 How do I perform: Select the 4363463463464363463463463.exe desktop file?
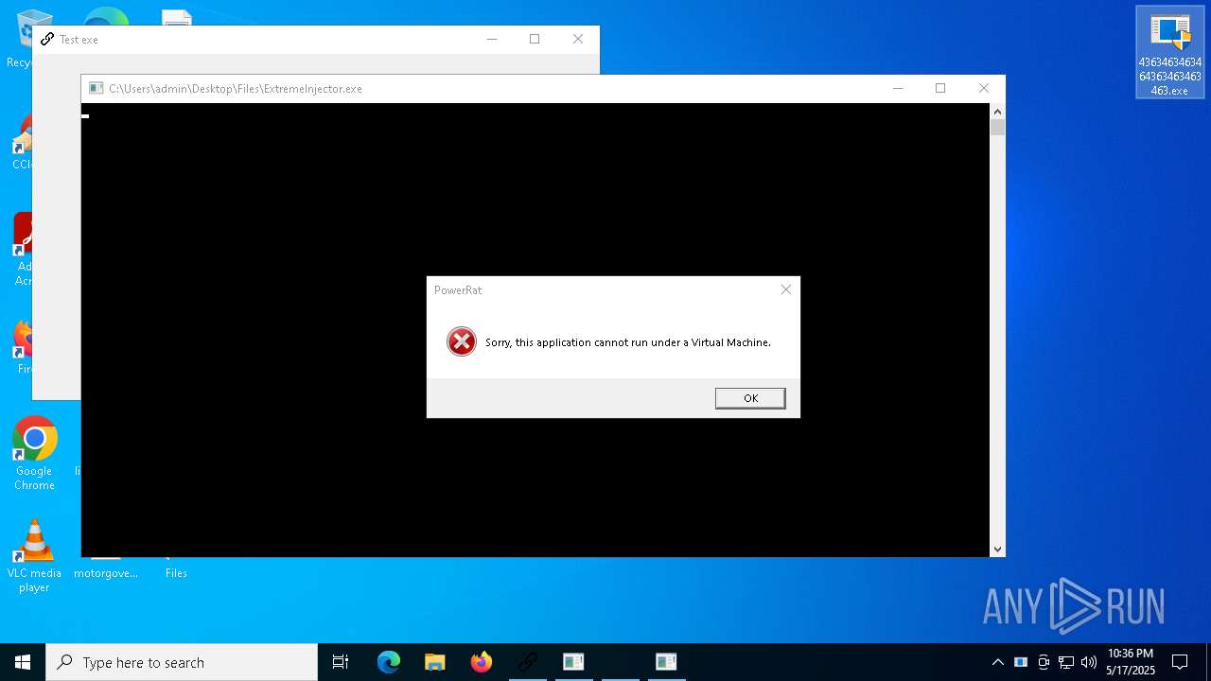(x=1170, y=53)
